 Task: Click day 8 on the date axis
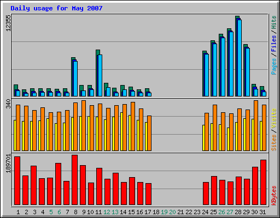coord(75,212)
